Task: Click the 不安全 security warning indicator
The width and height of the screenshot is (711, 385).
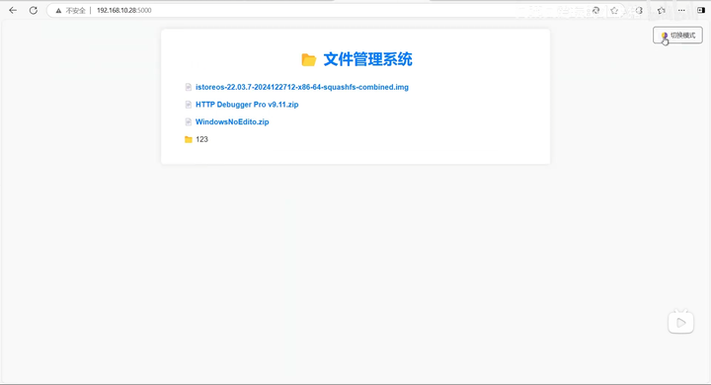Action: coord(71,11)
